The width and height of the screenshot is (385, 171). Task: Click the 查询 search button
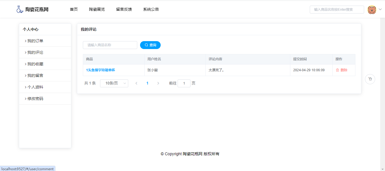coord(150,45)
